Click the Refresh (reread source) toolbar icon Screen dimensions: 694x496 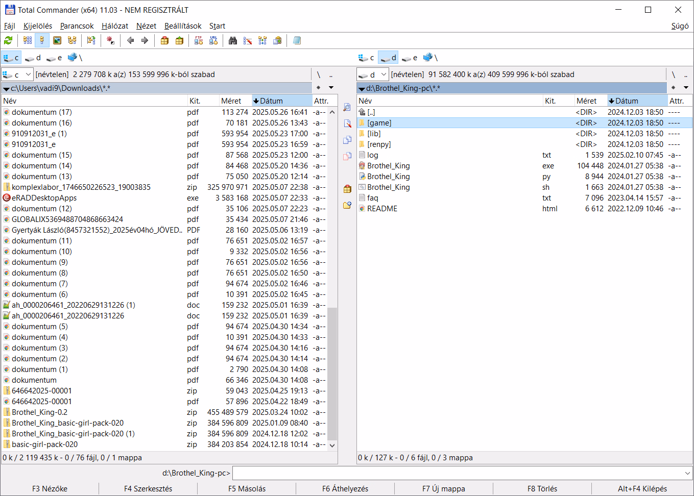tap(8, 40)
